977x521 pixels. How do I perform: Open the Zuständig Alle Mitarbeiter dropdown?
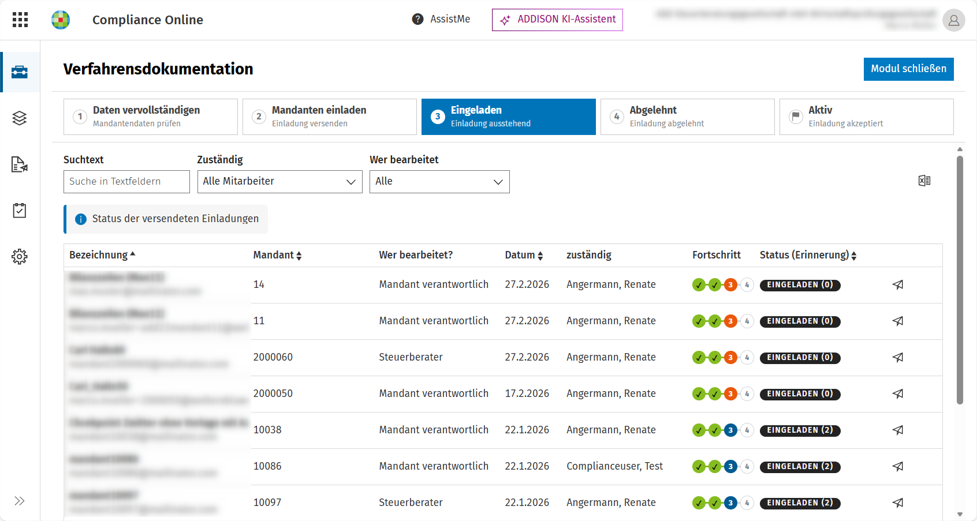click(x=280, y=182)
